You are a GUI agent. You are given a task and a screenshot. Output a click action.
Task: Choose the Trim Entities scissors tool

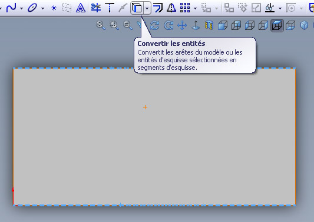pyautogui.click(x=96, y=8)
